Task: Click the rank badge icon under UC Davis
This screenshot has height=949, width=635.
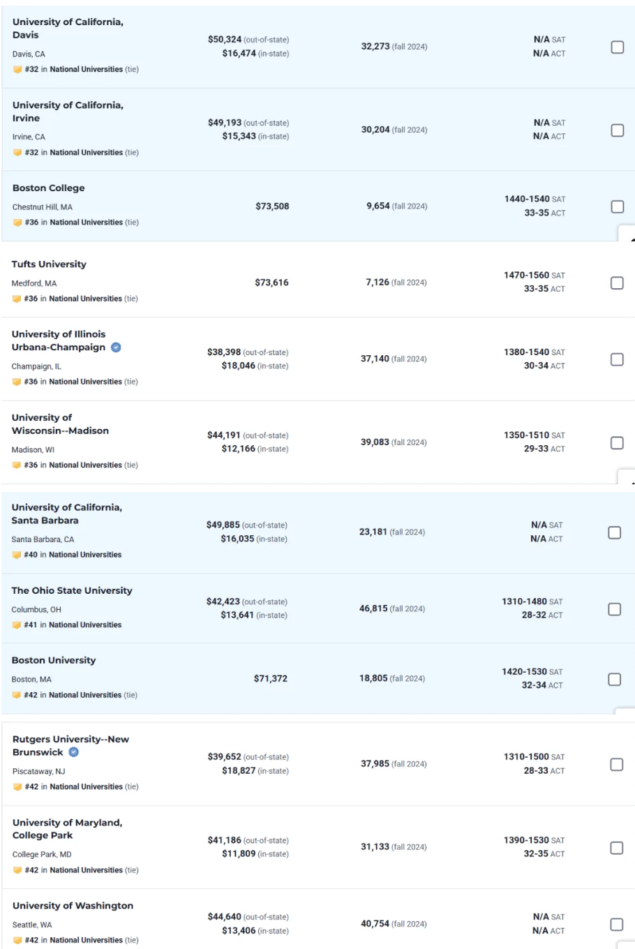Action: (x=17, y=70)
